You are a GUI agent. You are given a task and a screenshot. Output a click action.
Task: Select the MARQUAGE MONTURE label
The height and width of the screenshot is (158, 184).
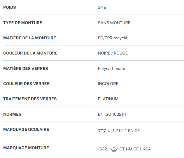coord(26,148)
